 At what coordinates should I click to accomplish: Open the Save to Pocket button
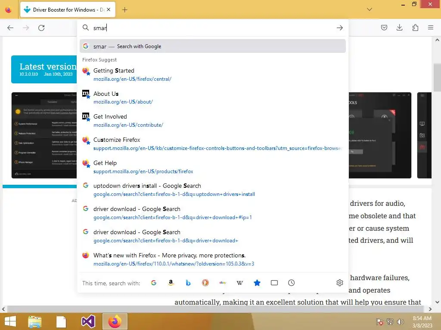tap(384, 27)
